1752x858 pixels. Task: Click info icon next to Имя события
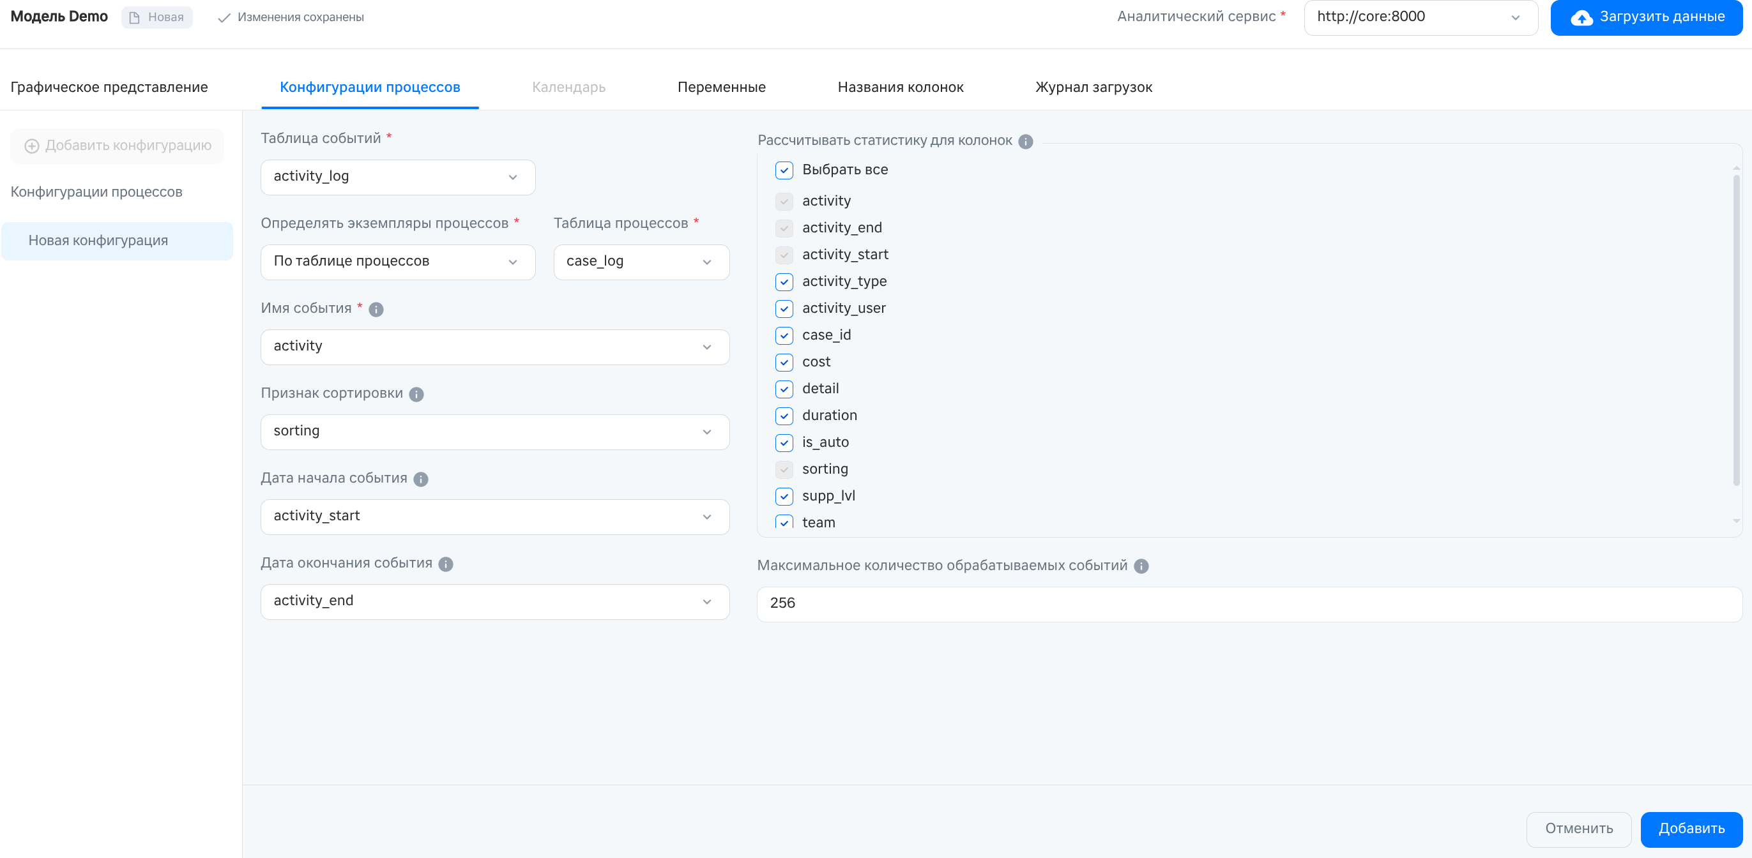[x=376, y=310]
